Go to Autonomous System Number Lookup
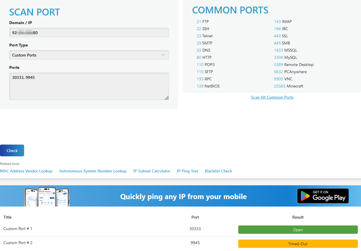The image size is (361, 251). pos(93,171)
